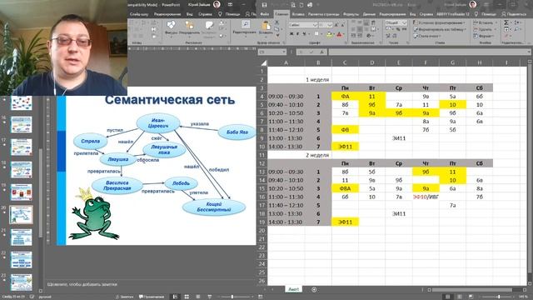Viewport: 533px width, 300px height.
Task: Start slideshow icon in PowerPoint status bar
Action: click(209, 297)
